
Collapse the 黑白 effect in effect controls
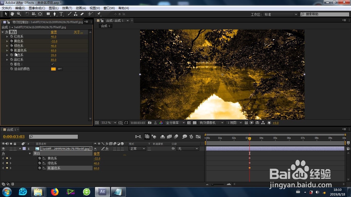(x=3, y=32)
